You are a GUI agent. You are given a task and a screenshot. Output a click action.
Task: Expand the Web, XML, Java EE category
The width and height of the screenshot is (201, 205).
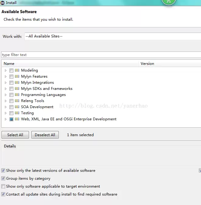5,119
